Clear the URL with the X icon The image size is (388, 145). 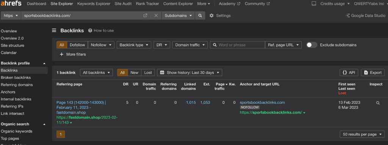pos(156,15)
